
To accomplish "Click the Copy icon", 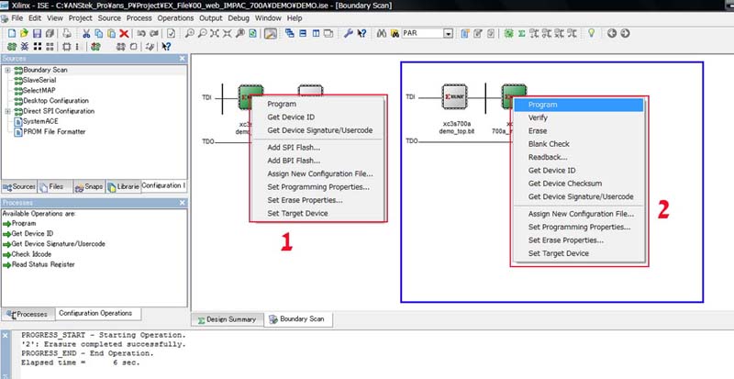I will 99,33.
